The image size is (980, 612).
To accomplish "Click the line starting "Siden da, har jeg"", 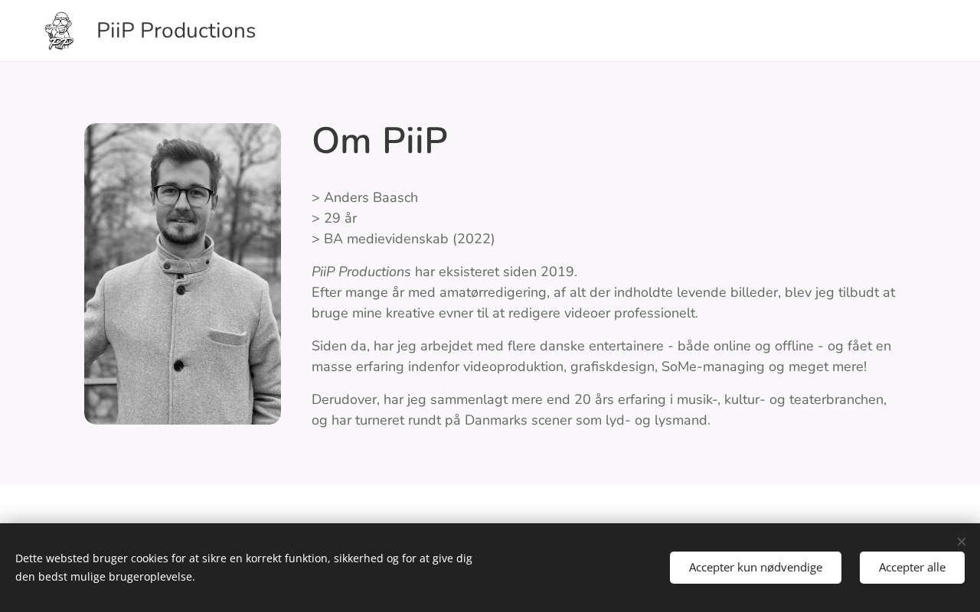I will 601,347.
